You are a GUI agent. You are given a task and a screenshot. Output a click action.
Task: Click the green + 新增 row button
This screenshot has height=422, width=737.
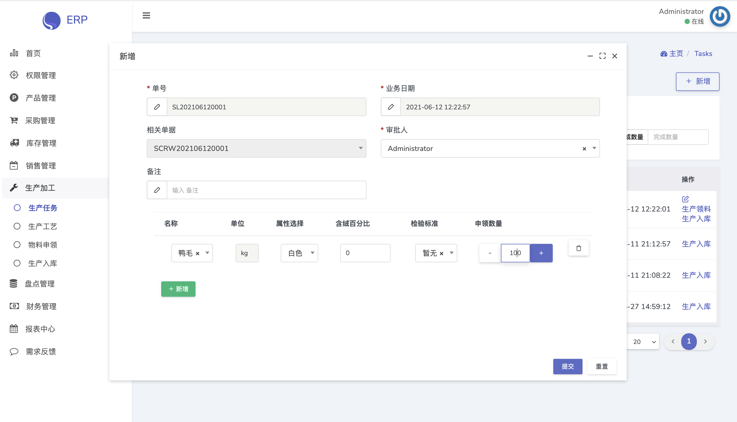pyautogui.click(x=178, y=289)
